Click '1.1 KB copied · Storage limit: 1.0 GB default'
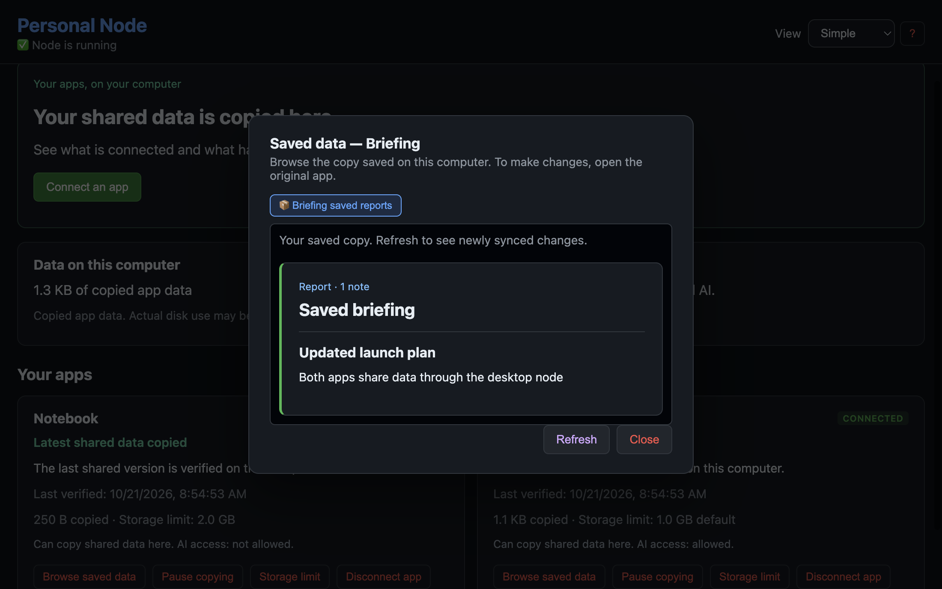Viewport: 942px width, 589px height. 614,520
